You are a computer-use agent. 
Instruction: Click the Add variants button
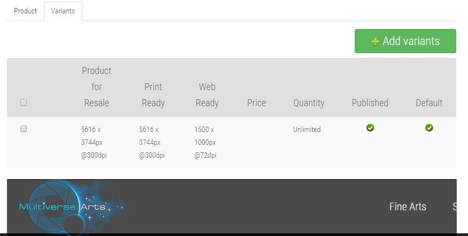pos(405,41)
